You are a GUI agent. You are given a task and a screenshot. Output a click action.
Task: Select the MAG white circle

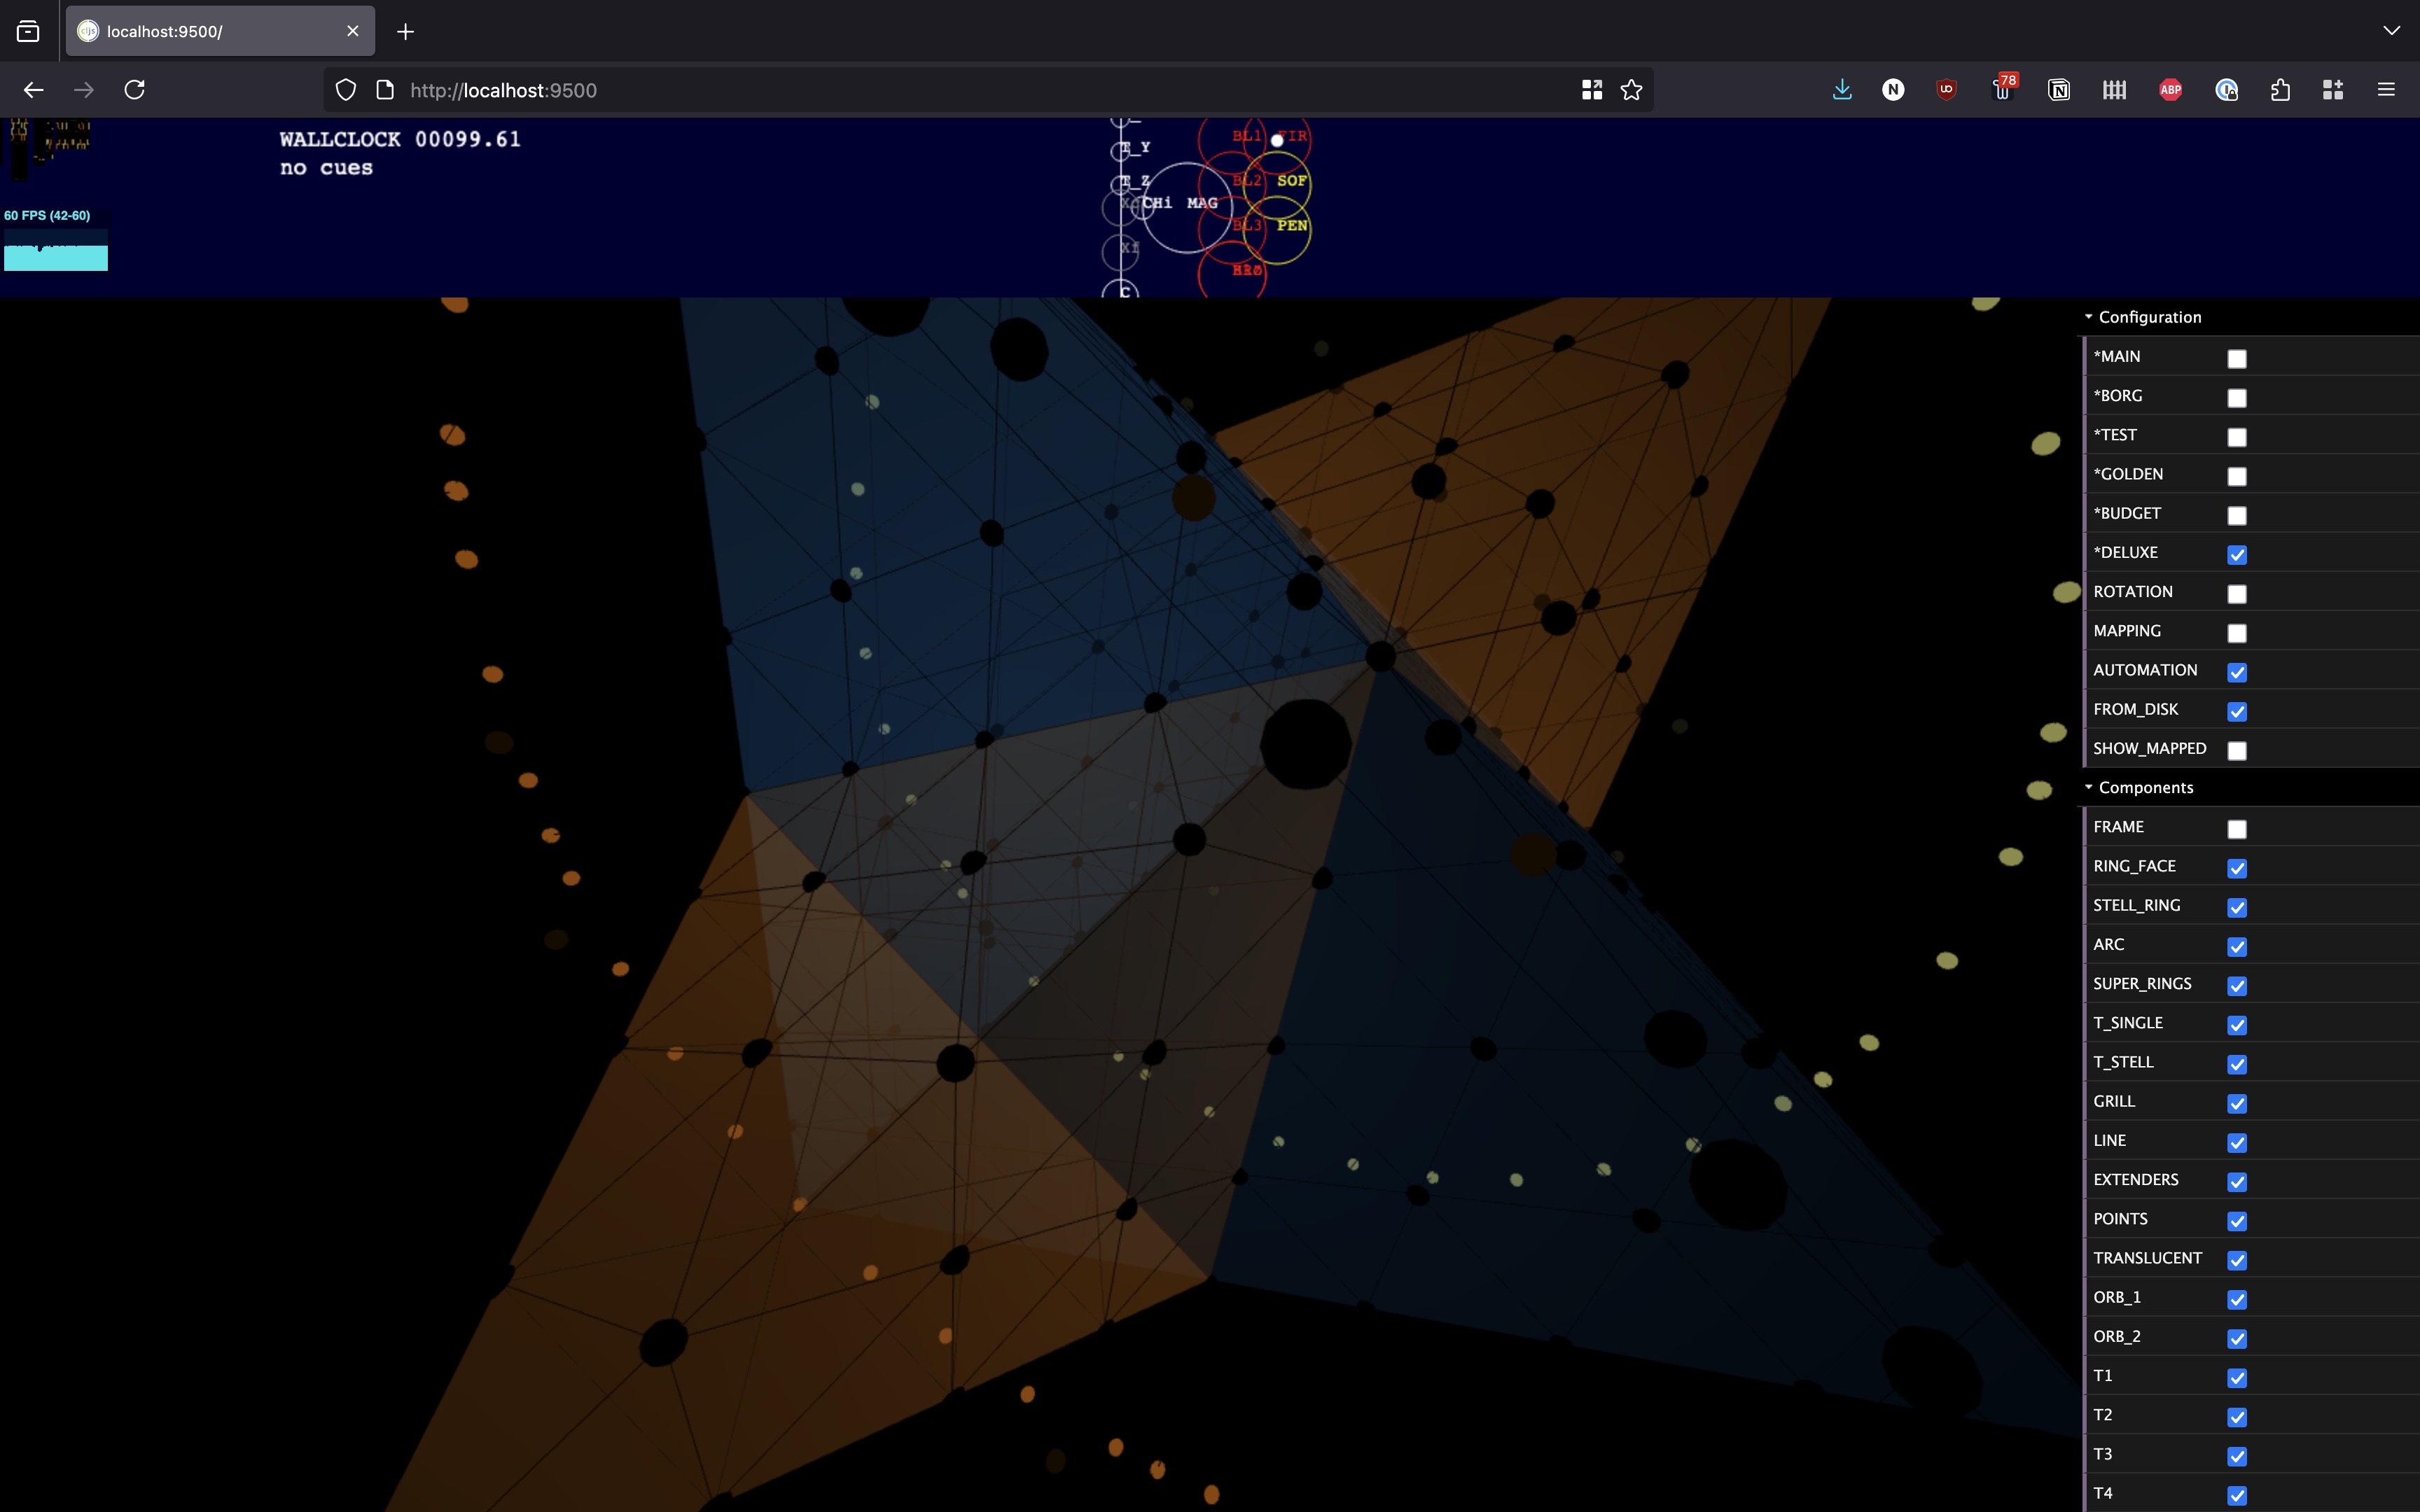[1187, 207]
